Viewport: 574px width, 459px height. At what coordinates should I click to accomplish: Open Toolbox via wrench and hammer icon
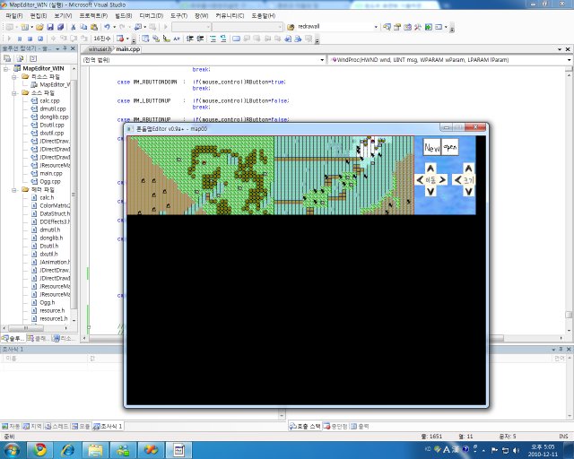pyautogui.click(x=418, y=27)
